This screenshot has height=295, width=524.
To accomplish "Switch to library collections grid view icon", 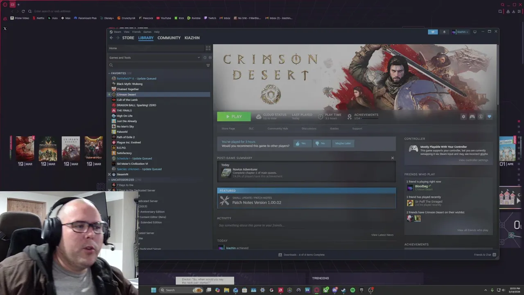I will click(x=208, y=48).
